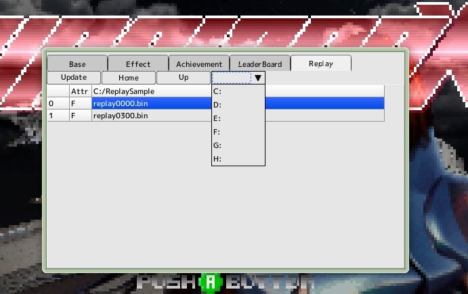Select drive H: in the list
The image size is (468, 294).
click(238, 159)
